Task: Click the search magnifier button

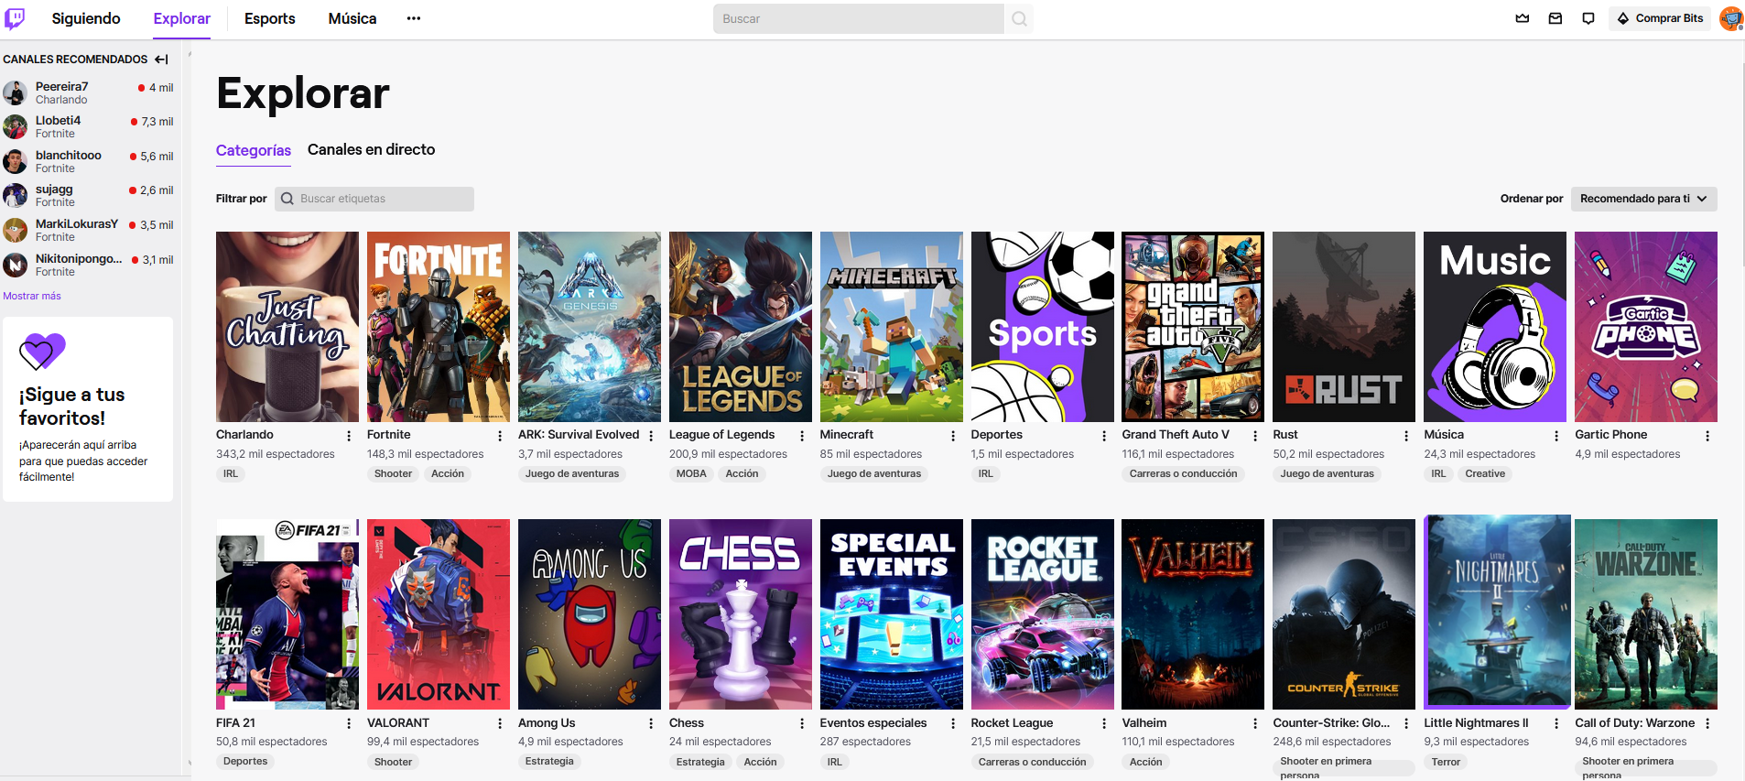Action: tap(1019, 18)
